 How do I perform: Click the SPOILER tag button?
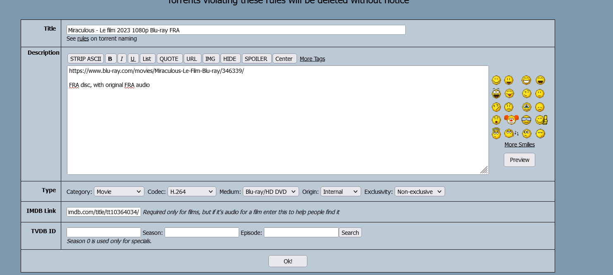tap(256, 59)
